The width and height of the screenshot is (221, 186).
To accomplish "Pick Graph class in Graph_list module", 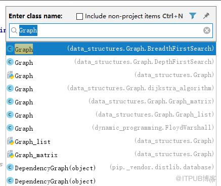I will [111, 115].
